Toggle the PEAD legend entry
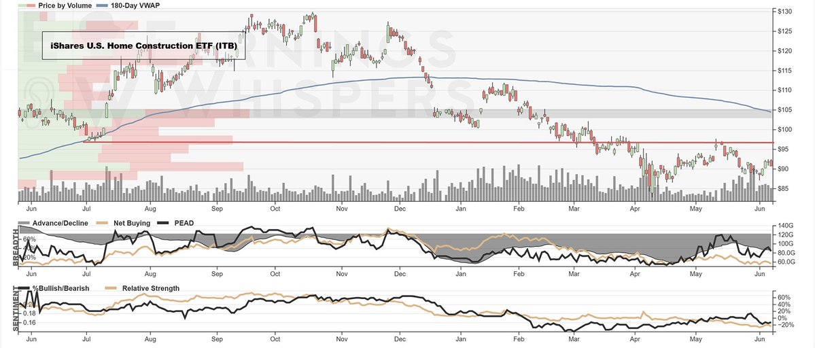The width and height of the screenshot is (815, 348). coord(175,224)
